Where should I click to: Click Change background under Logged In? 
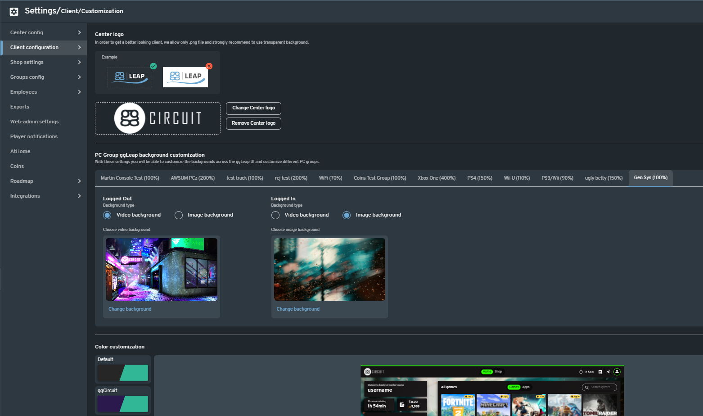[x=297, y=309]
